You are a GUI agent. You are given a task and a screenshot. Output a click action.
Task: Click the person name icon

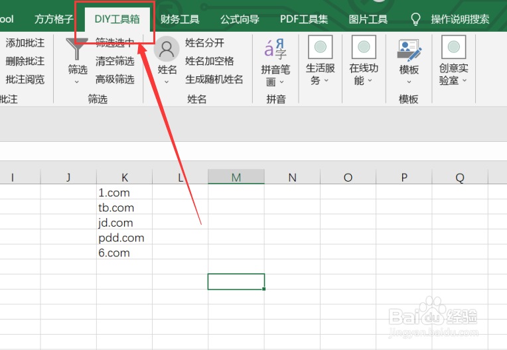point(167,49)
